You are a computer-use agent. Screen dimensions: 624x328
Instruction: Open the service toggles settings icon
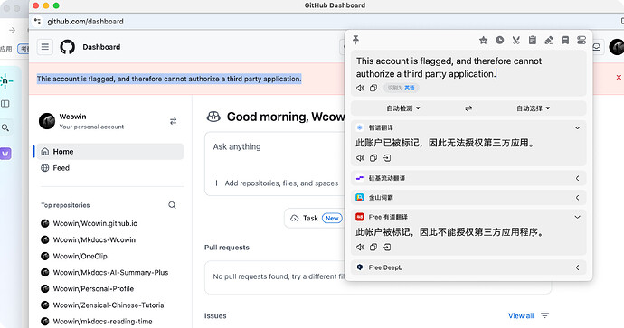[x=581, y=40]
